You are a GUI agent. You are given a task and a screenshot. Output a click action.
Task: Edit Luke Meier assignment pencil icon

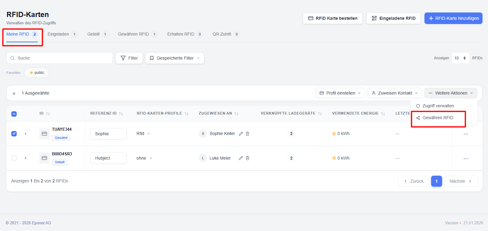pos(241,158)
